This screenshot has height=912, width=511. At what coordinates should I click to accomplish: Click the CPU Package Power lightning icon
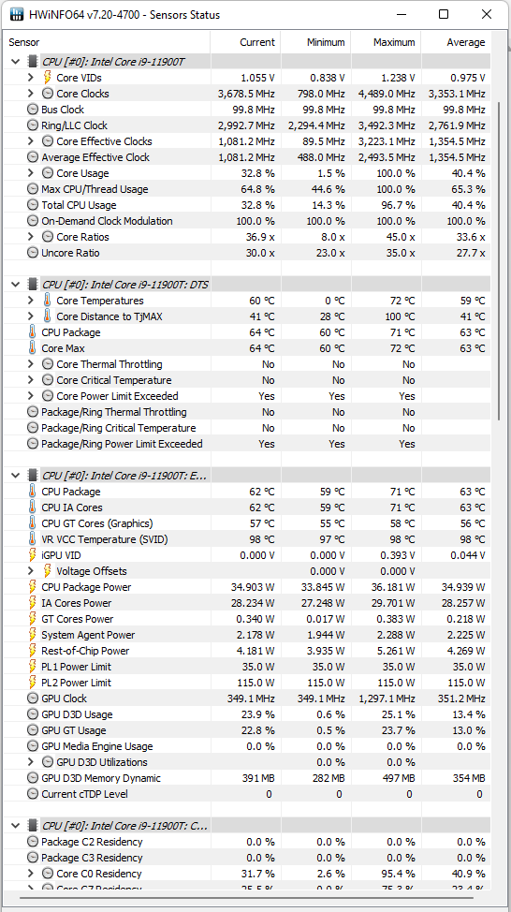(33, 587)
